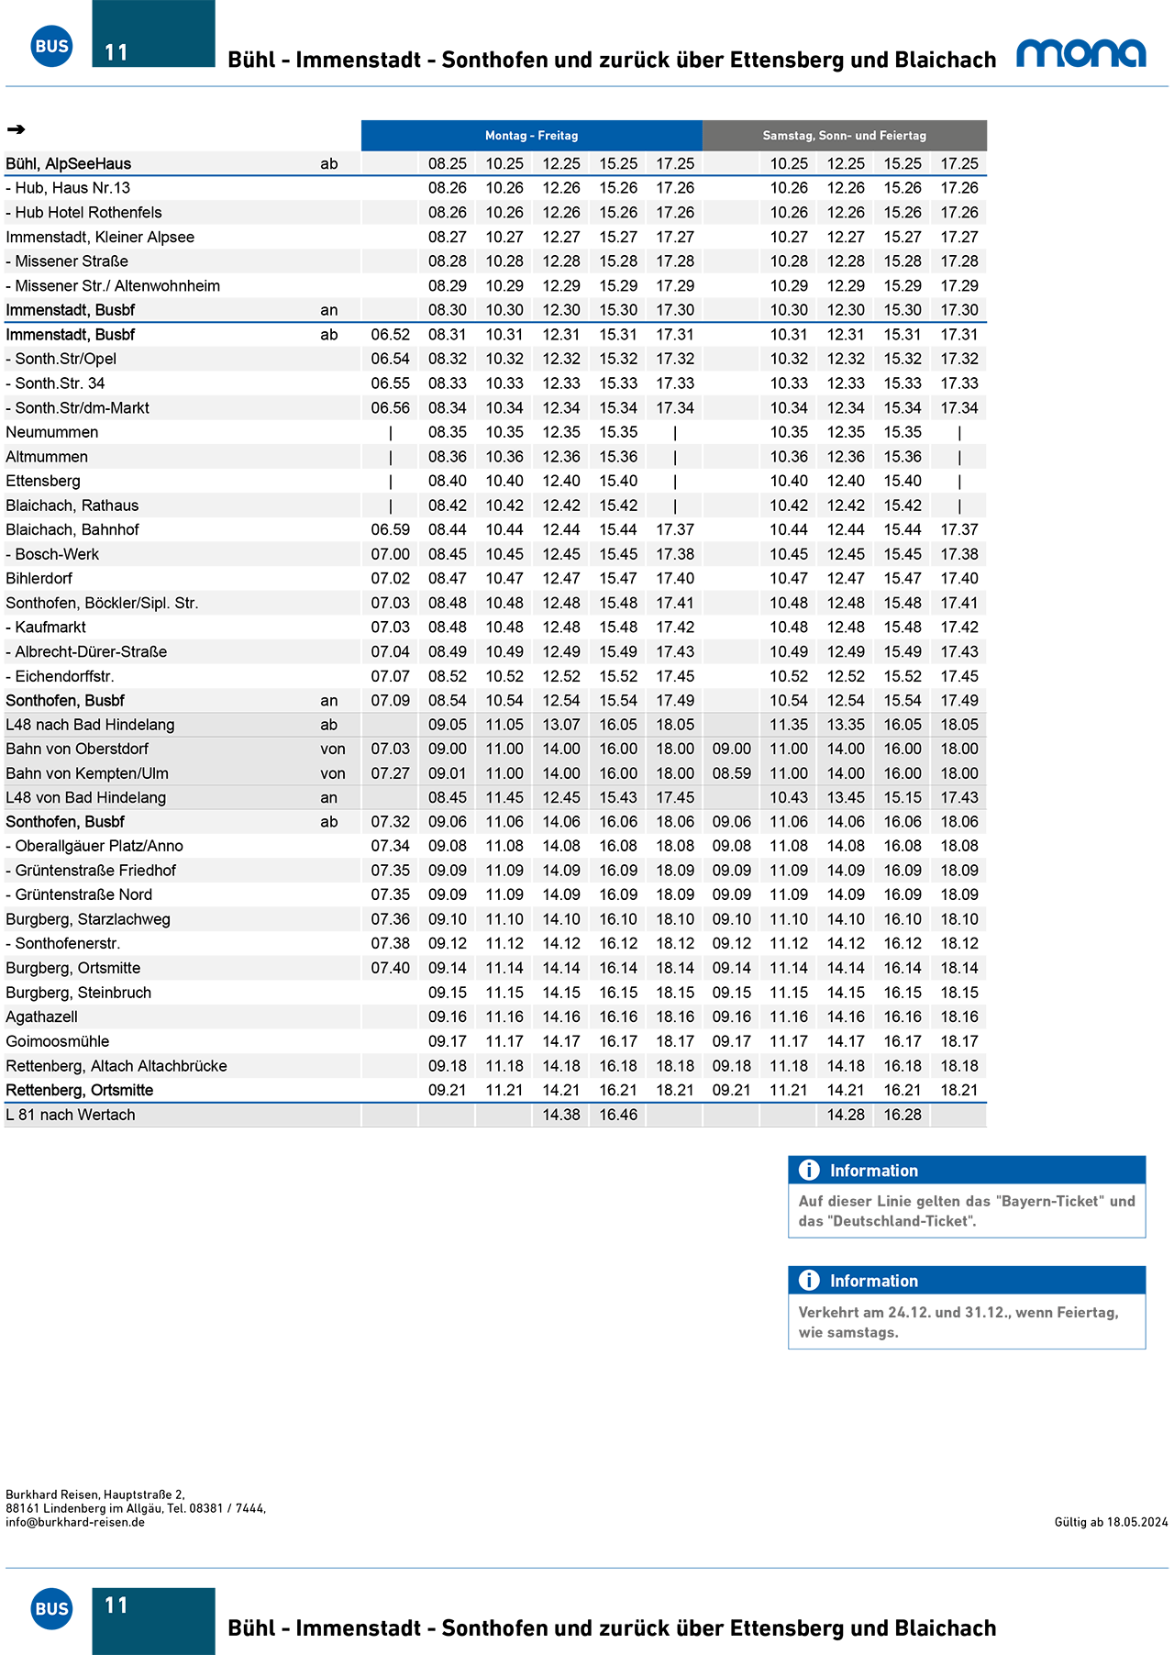Click the stop Blaichach, Bahnhof
Image resolution: width=1174 pixels, height=1655 pixels.
click(x=72, y=529)
